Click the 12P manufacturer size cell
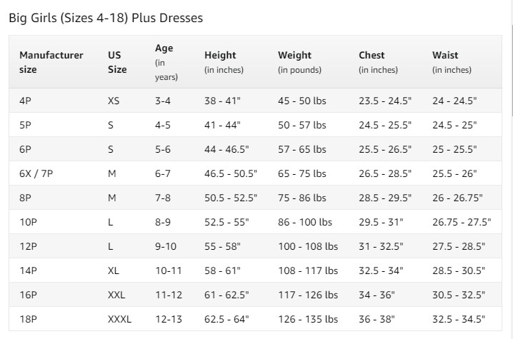The image size is (513, 339). pyautogui.click(x=28, y=246)
